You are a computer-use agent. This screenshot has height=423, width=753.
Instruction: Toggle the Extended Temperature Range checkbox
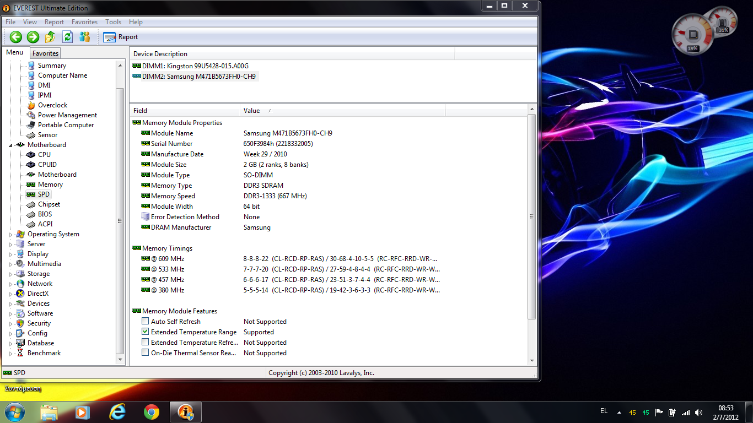pyautogui.click(x=146, y=332)
